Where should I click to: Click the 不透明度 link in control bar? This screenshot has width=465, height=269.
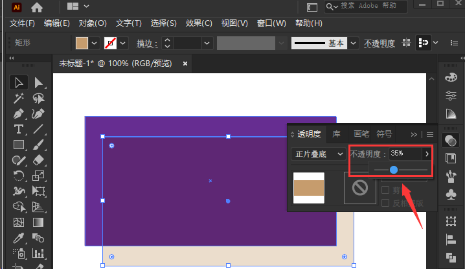(379, 43)
